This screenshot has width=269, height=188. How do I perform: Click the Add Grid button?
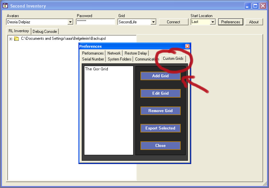click(161, 76)
